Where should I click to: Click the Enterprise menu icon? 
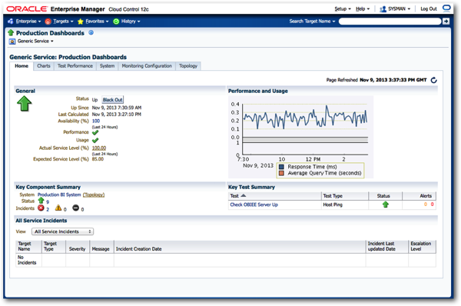11,22
